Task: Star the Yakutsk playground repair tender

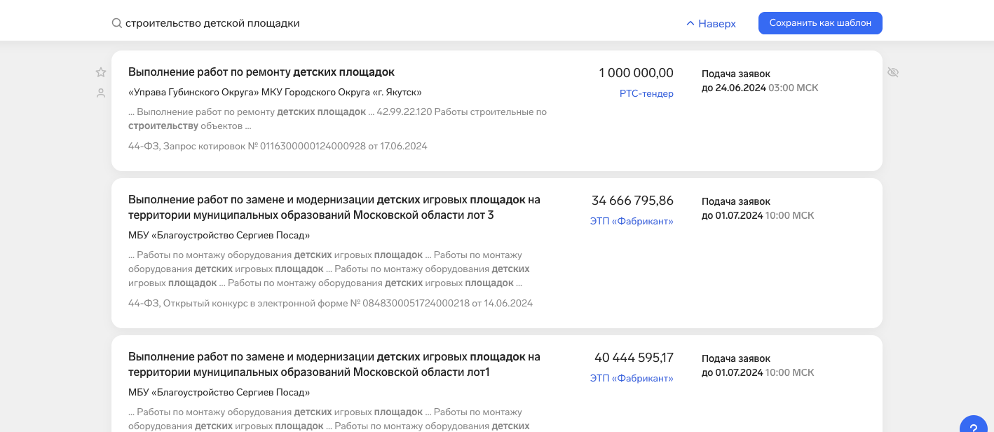Action: tap(101, 72)
